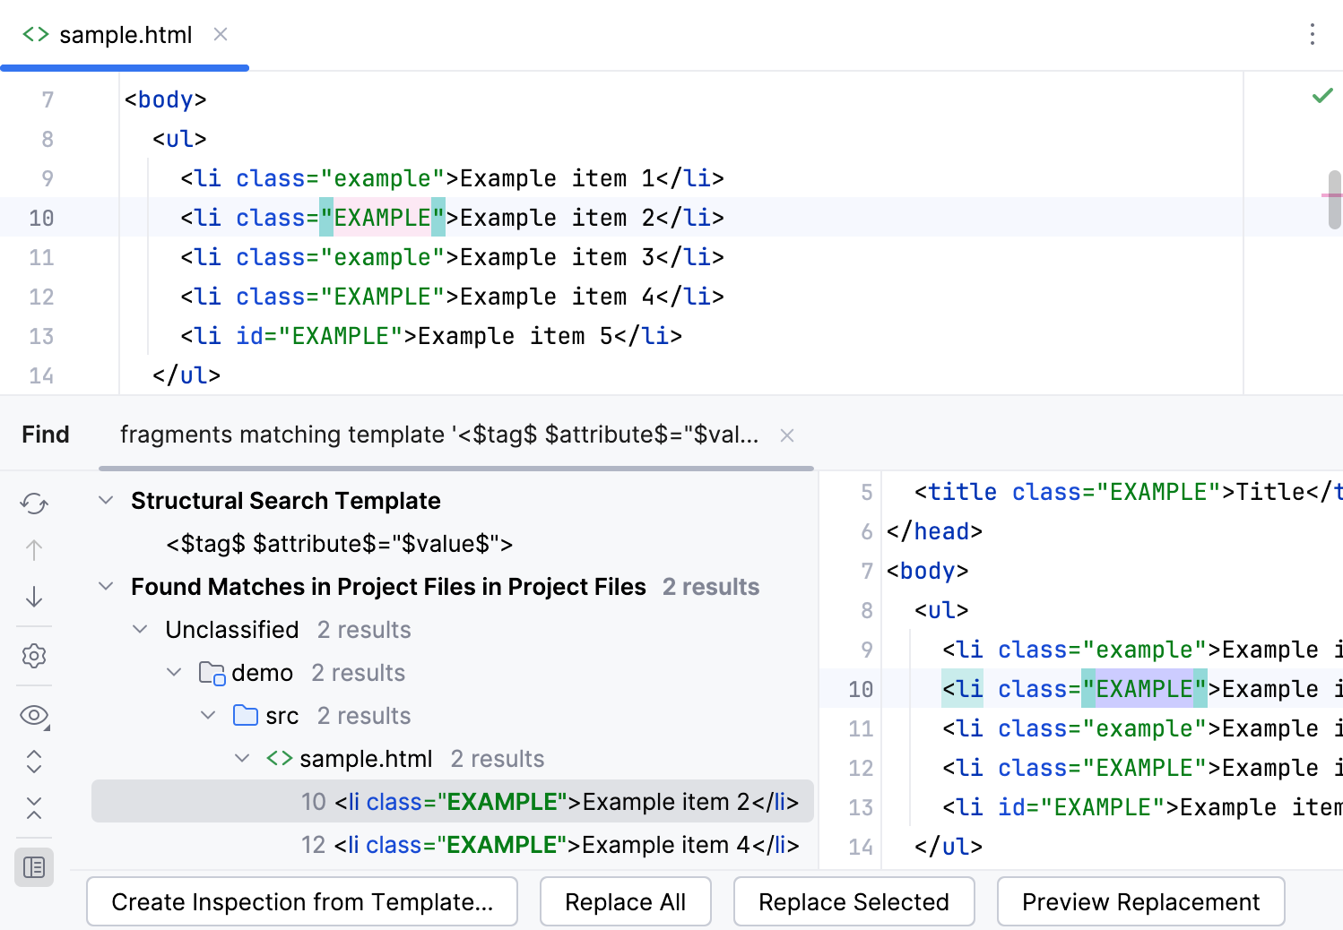Click the Expand All icon
This screenshot has height=930, width=1343.
(x=34, y=762)
